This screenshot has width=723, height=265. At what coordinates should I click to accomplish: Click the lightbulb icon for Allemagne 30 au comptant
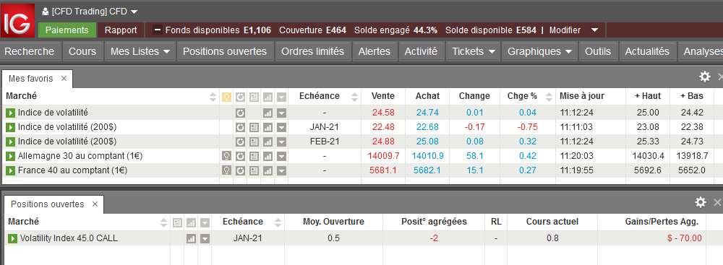click(x=226, y=156)
